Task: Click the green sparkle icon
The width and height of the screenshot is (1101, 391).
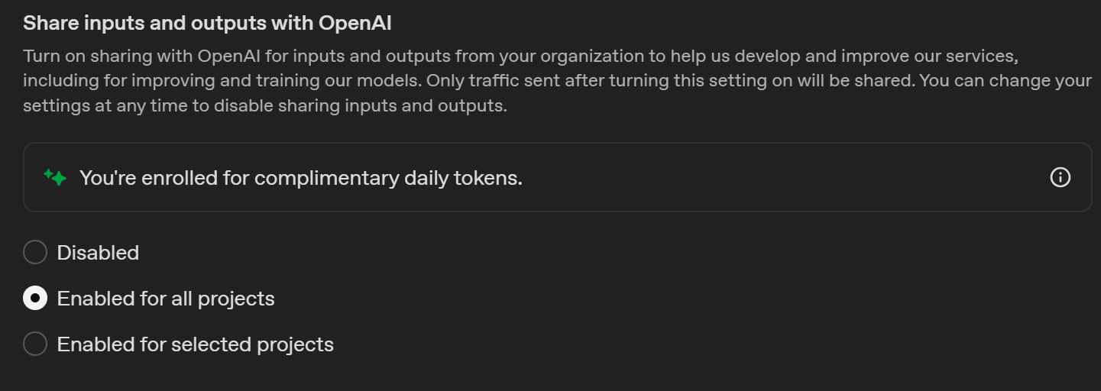Action: [55, 178]
